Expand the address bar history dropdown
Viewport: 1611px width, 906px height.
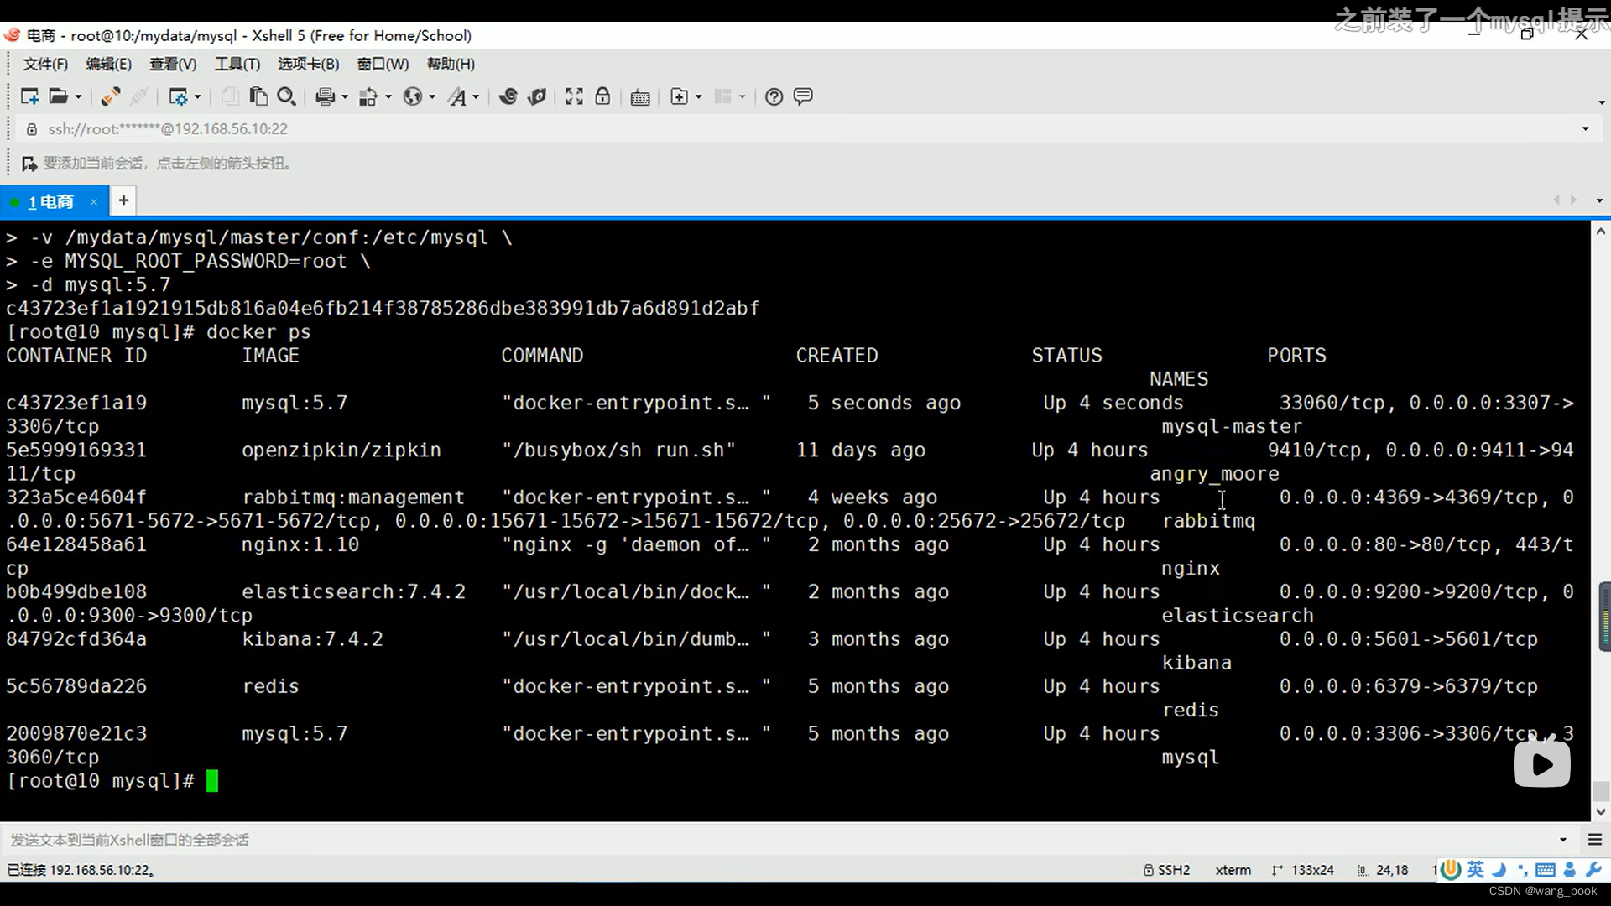(1585, 129)
